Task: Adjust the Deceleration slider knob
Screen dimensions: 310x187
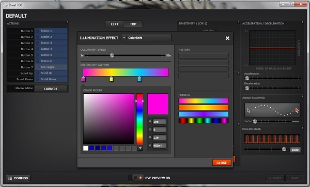Action: 247,88
